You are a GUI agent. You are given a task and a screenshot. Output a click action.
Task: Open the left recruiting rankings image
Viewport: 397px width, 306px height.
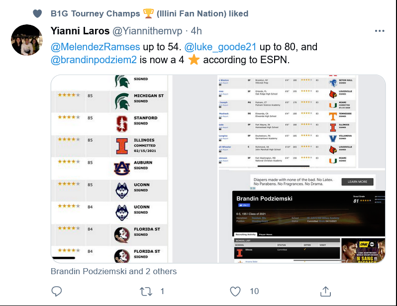click(x=110, y=169)
